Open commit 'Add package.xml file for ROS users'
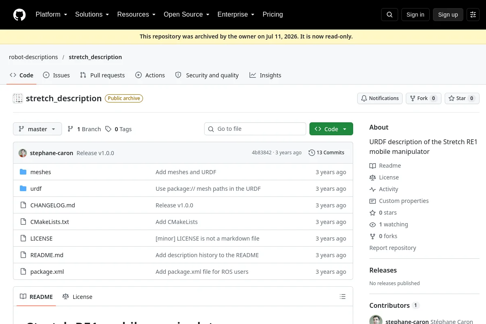Image resolution: width=486 pixels, height=324 pixels. pos(202,272)
